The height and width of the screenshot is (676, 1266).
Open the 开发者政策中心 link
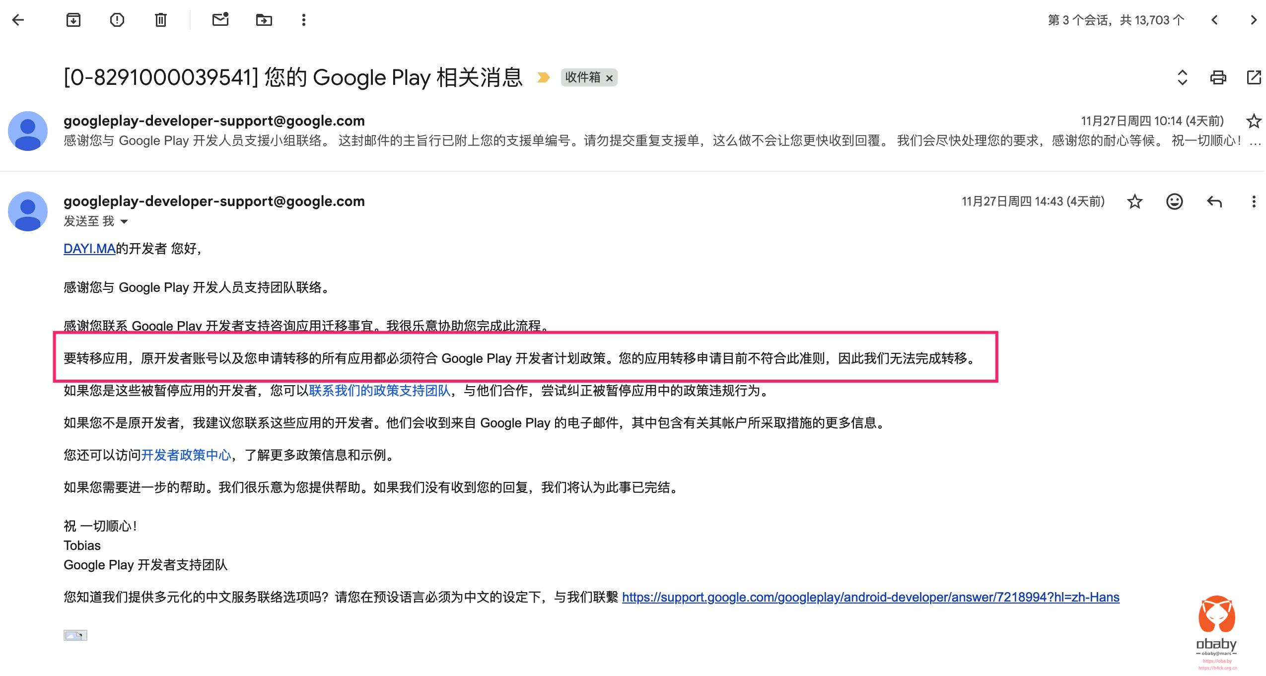(186, 455)
